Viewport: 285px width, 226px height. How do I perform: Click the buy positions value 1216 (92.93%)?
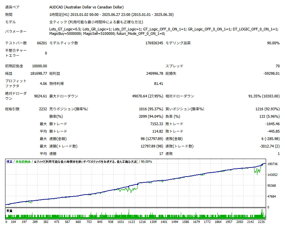pos(267,109)
